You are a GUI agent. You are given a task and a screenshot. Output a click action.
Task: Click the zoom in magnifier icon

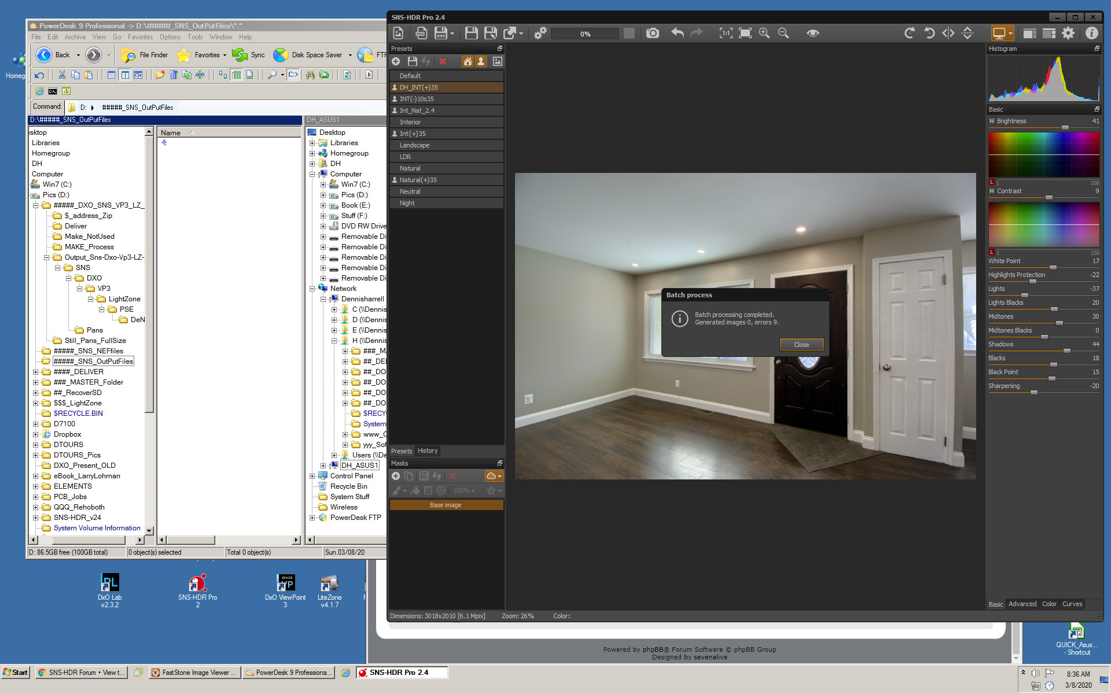764,34
